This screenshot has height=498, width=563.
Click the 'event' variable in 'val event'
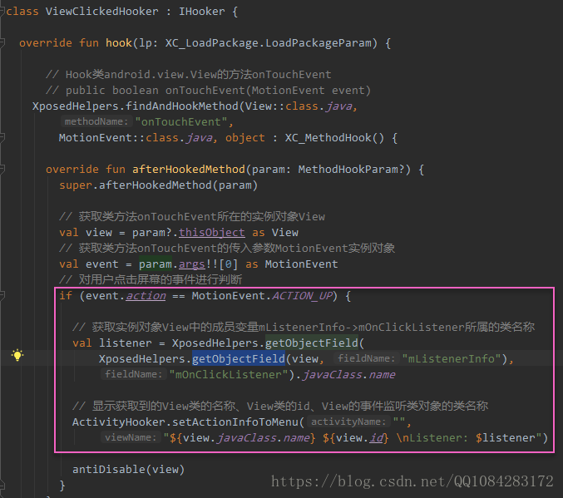tap(102, 264)
